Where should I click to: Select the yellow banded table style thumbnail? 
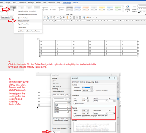click(102, 9)
